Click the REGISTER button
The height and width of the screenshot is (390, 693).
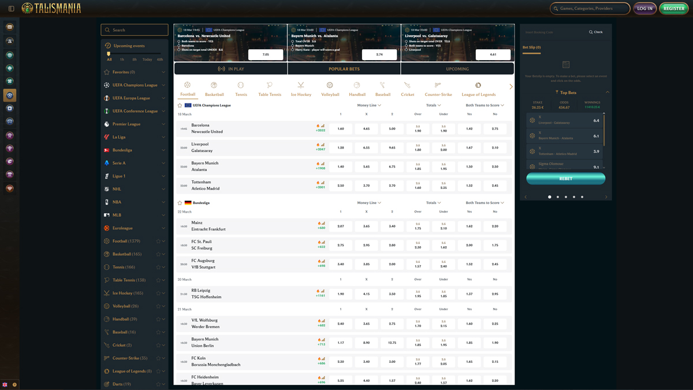(674, 9)
